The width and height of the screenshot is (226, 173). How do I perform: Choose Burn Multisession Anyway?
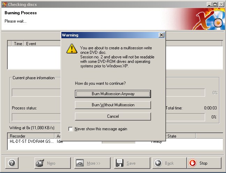coord(113,94)
